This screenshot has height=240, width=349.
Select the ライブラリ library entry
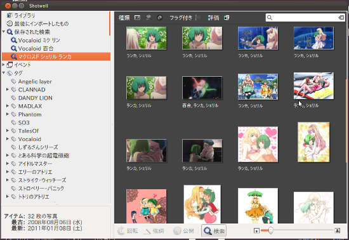pyautogui.click(x=56, y=15)
